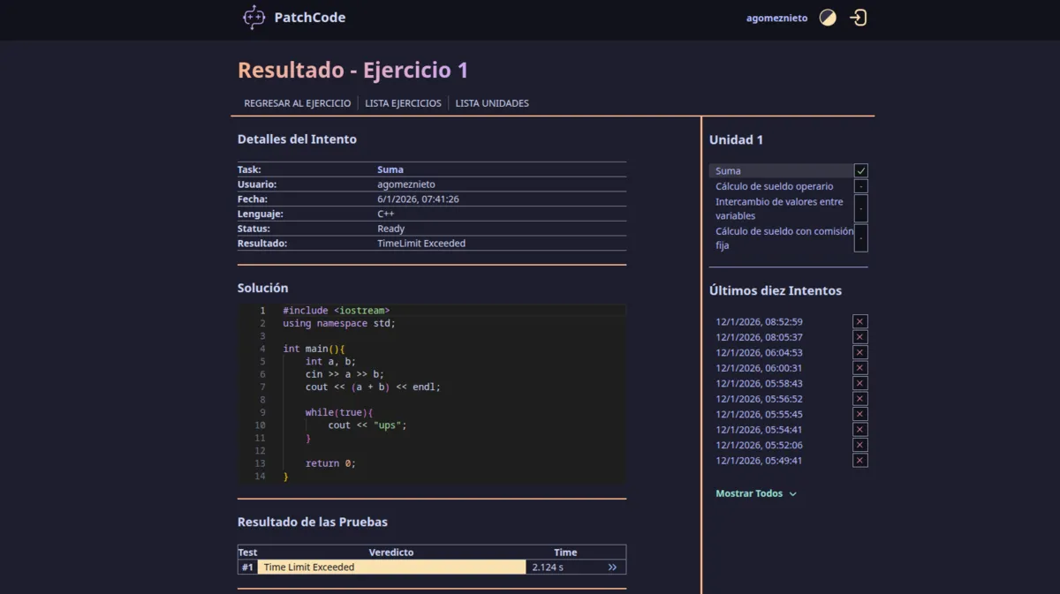Check the Suma completion checkbox
1060x594 pixels.
(x=861, y=170)
